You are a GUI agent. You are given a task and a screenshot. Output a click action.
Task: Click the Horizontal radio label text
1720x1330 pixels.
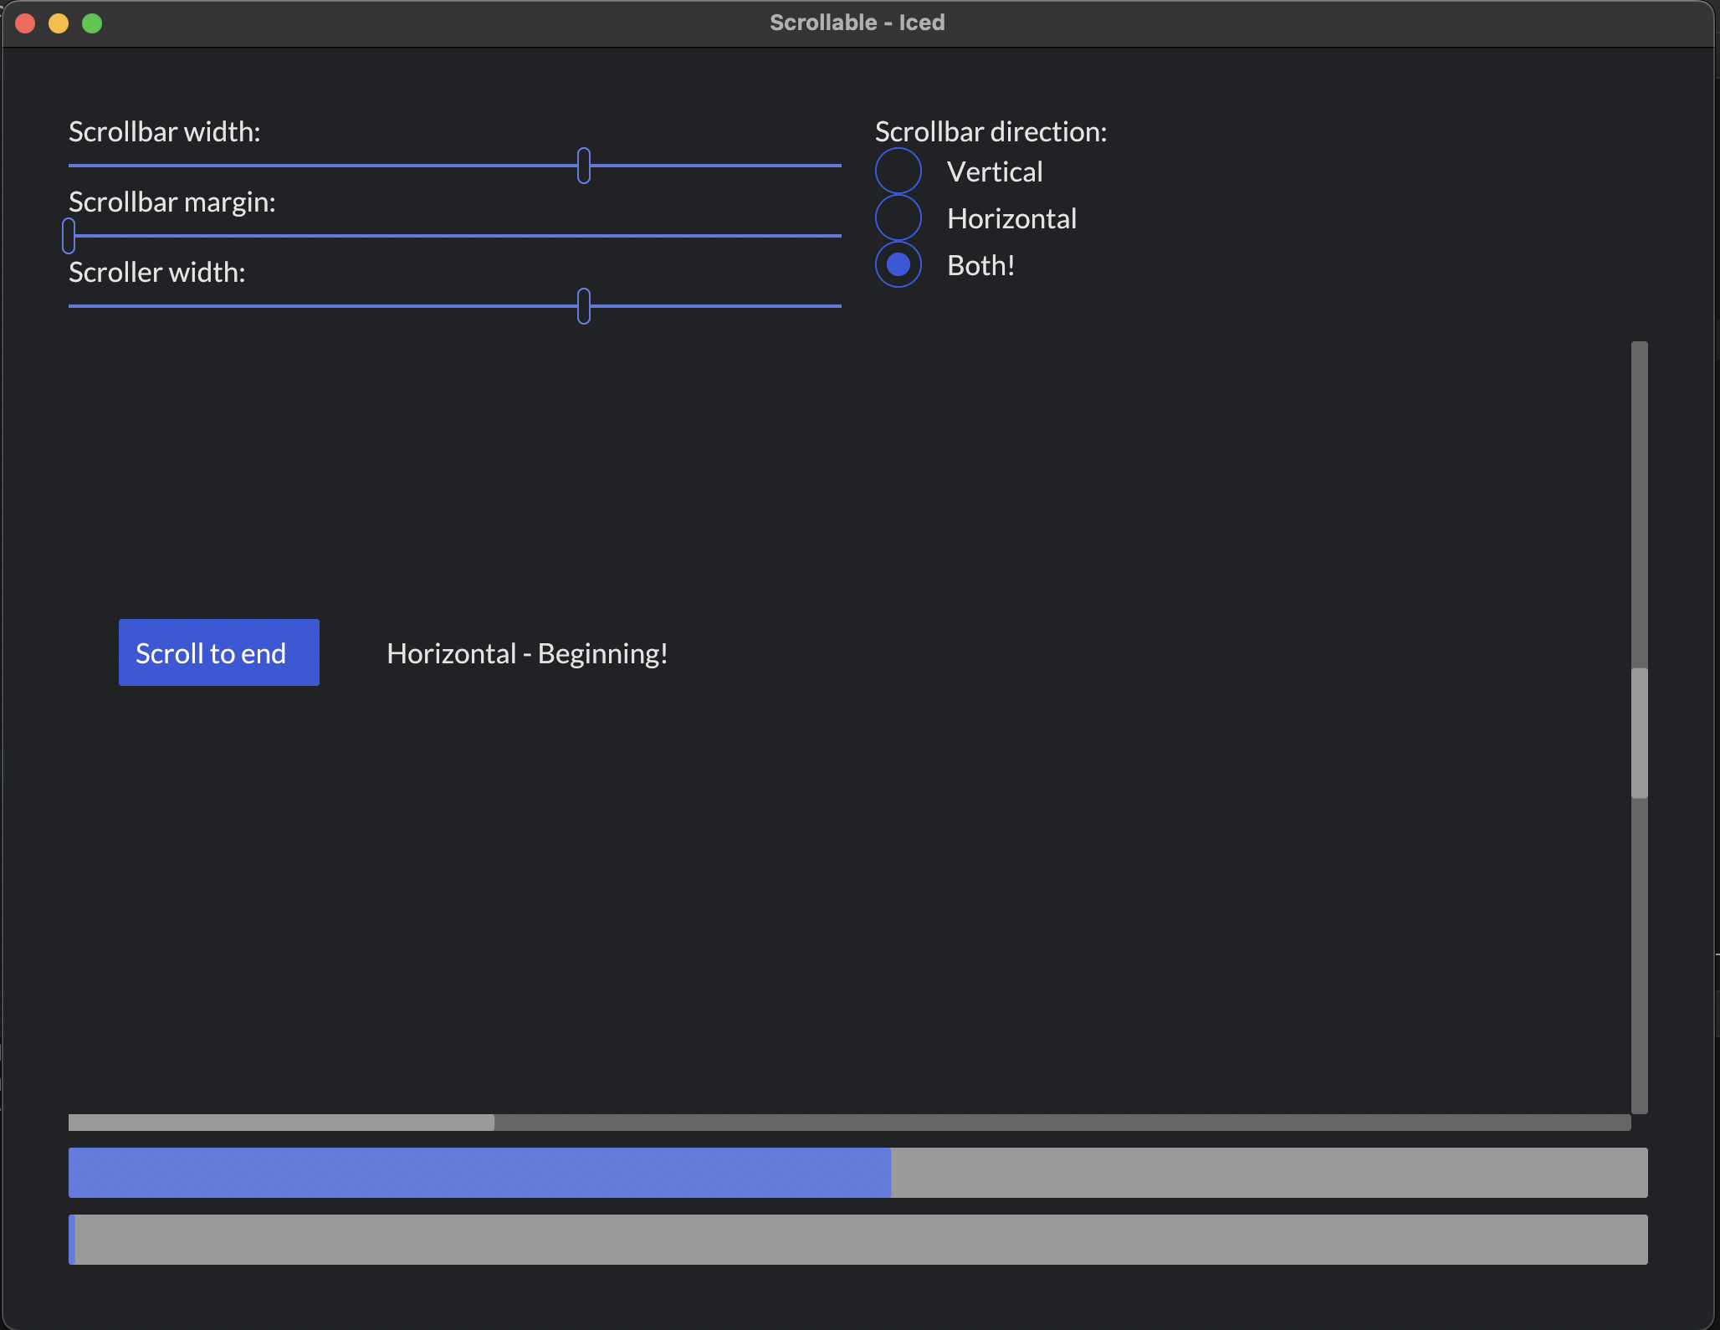point(1011,218)
